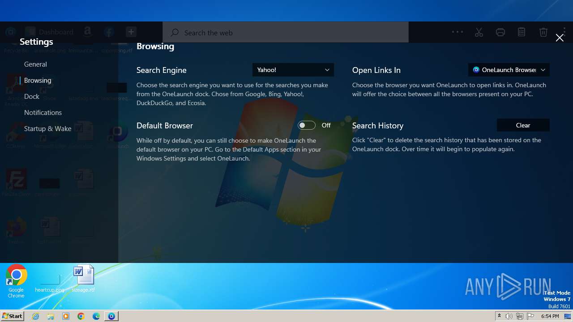The width and height of the screenshot is (573, 322).
Task: Click OneLaunch taskbar button
Action: (x=111, y=316)
